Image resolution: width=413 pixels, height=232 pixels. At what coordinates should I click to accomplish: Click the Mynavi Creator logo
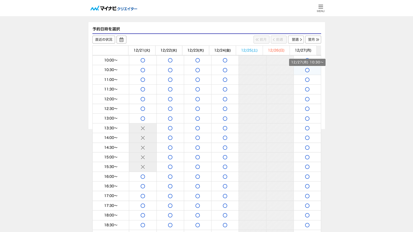click(114, 9)
